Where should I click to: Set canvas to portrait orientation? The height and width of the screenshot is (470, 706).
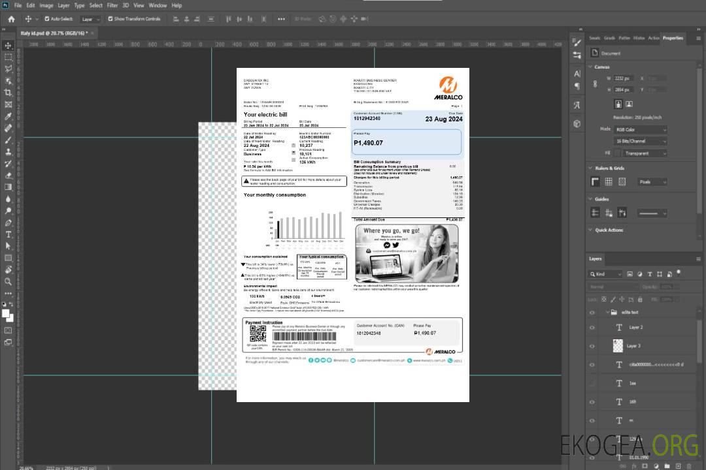tap(618, 104)
